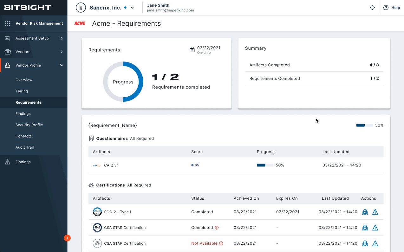Viewport: 404px width, 252px height.
Task: Click warning triangle action in Completed CSA STAR row
Action: [375, 228]
